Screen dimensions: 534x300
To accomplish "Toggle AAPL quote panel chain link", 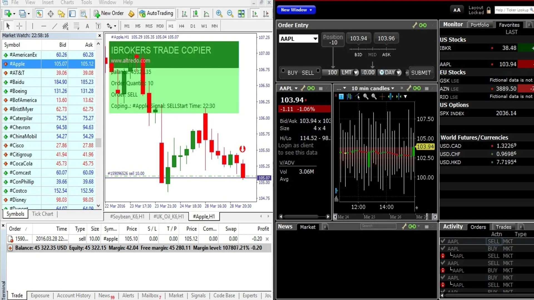I will tap(311, 88).
